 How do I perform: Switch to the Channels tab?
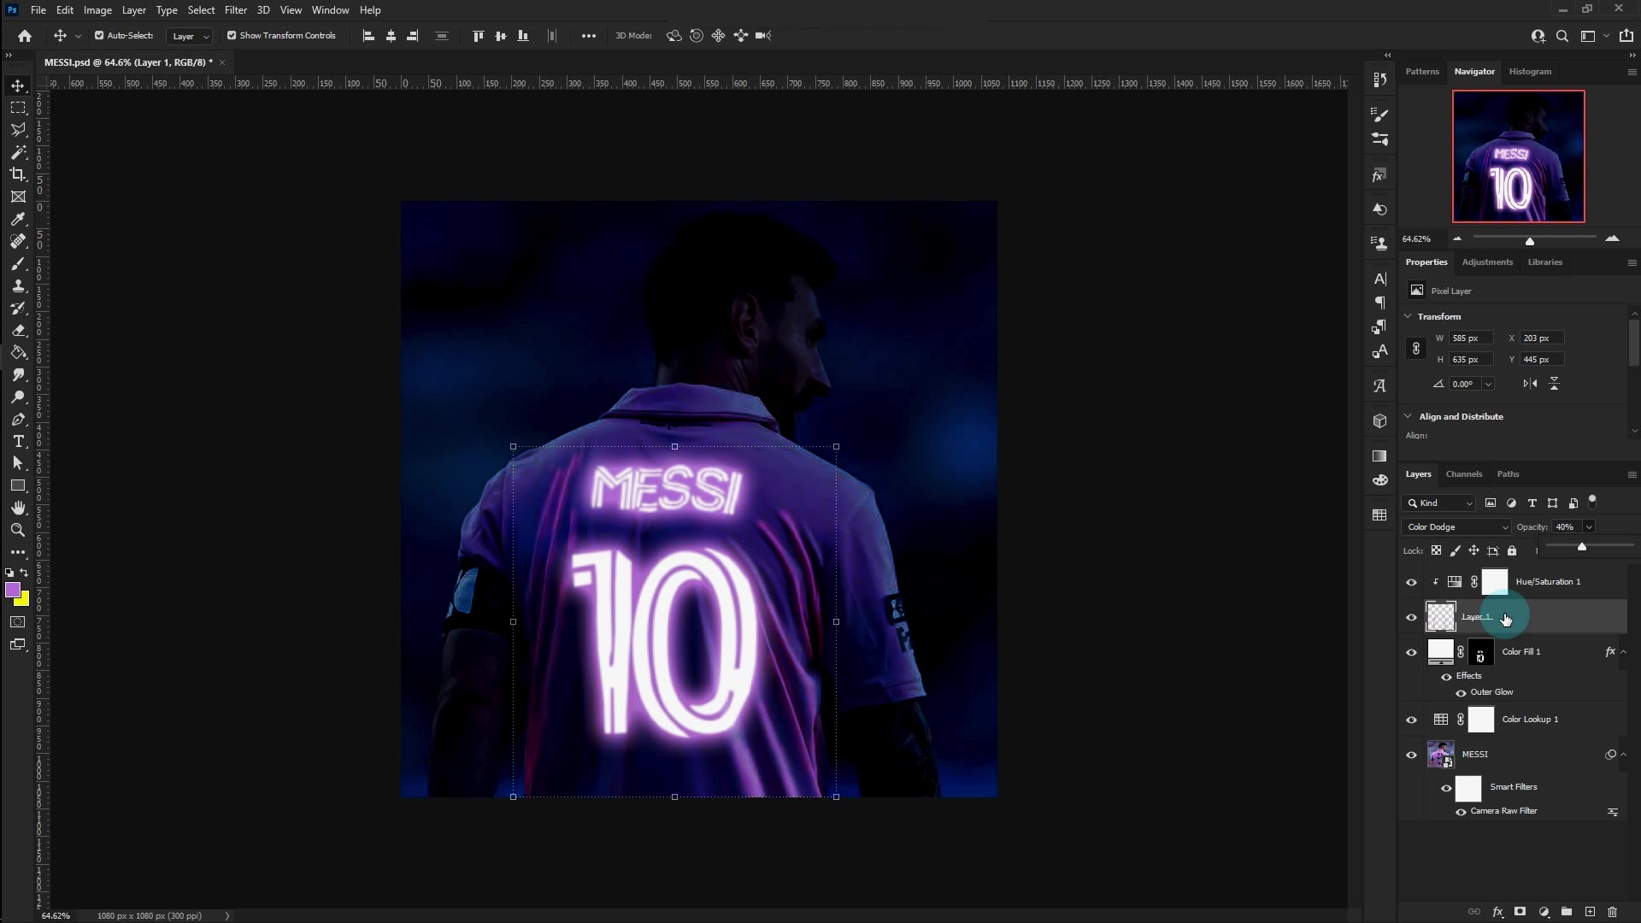click(1463, 474)
